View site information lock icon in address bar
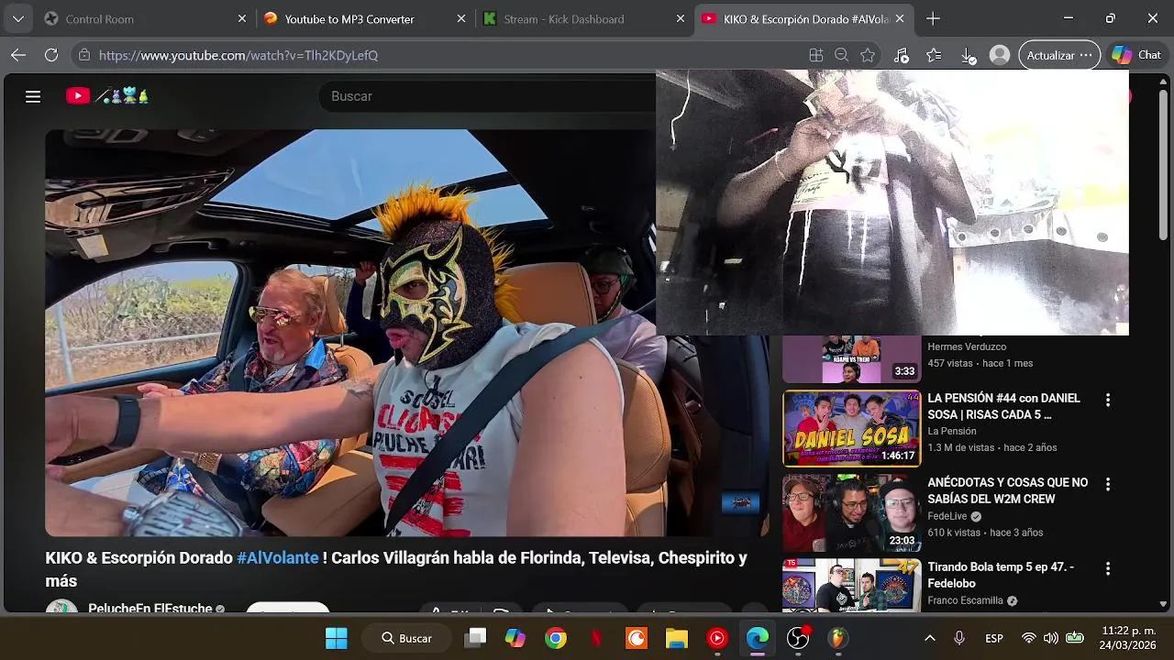The image size is (1174, 660). (84, 55)
